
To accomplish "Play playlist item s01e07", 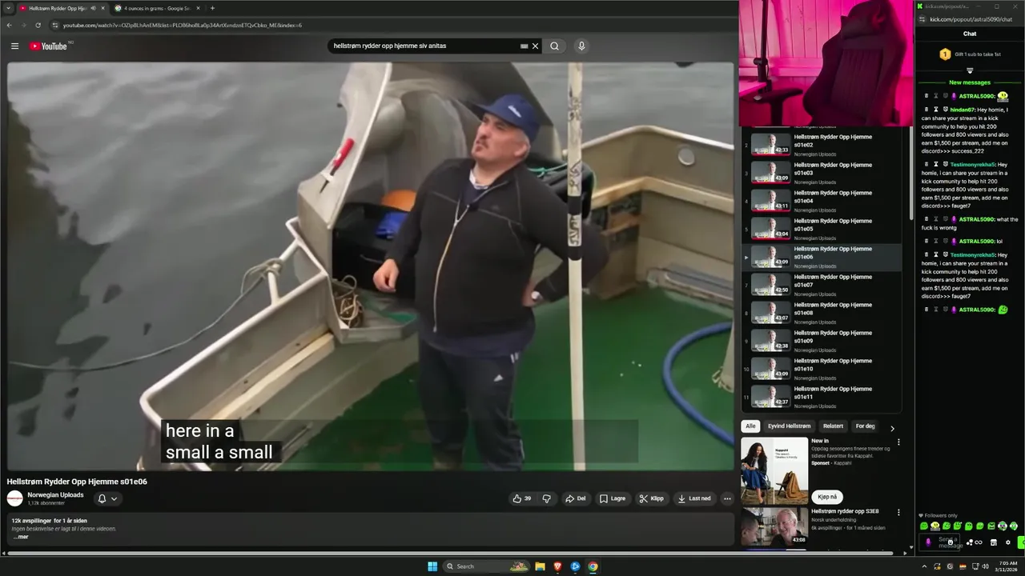I will 822,285.
